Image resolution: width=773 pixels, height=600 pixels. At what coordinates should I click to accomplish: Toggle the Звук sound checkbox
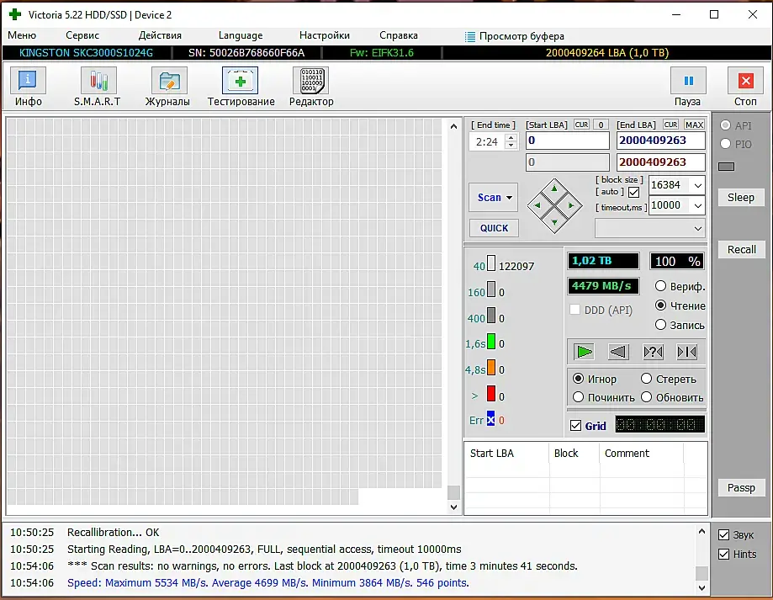click(724, 535)
